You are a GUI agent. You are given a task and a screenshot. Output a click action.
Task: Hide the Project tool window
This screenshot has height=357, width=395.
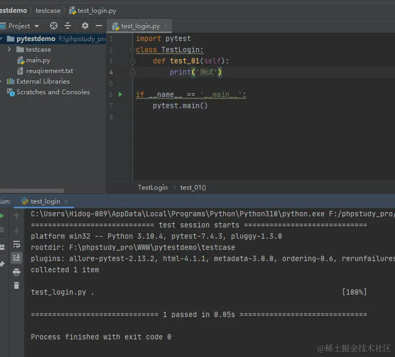[x=98, y=26]
